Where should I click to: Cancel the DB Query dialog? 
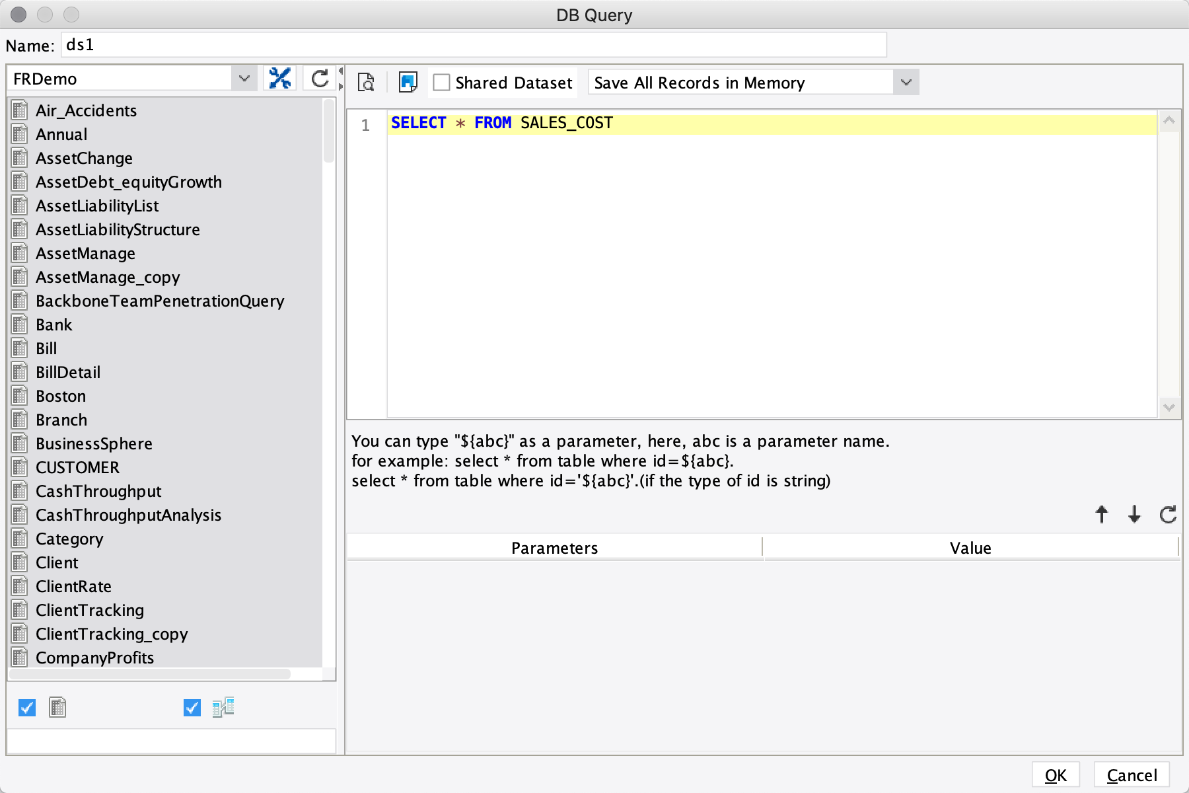click(x=1132, y=774)
